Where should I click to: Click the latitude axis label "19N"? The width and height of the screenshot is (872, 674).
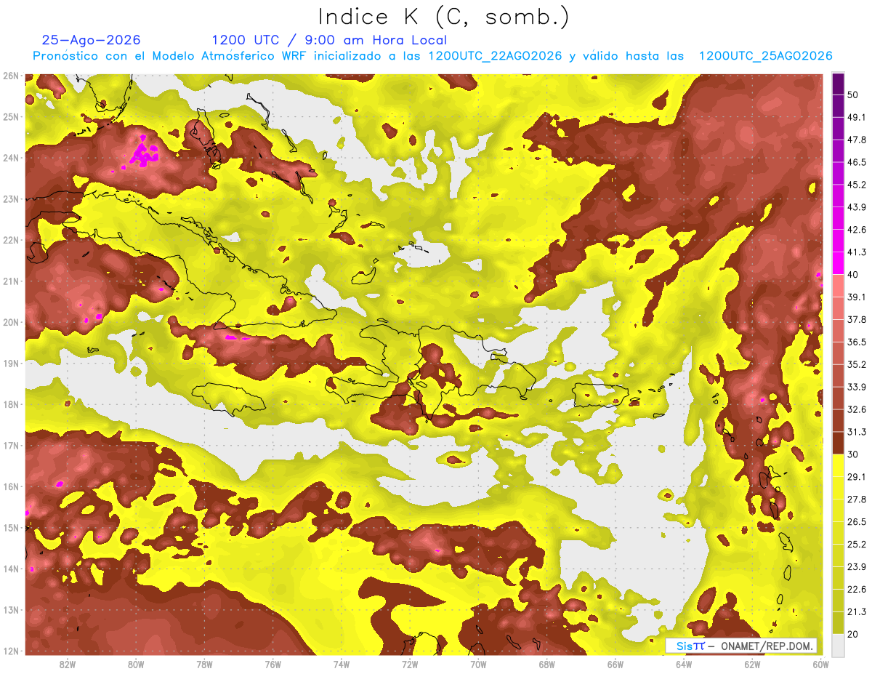[x=11, y=363]
